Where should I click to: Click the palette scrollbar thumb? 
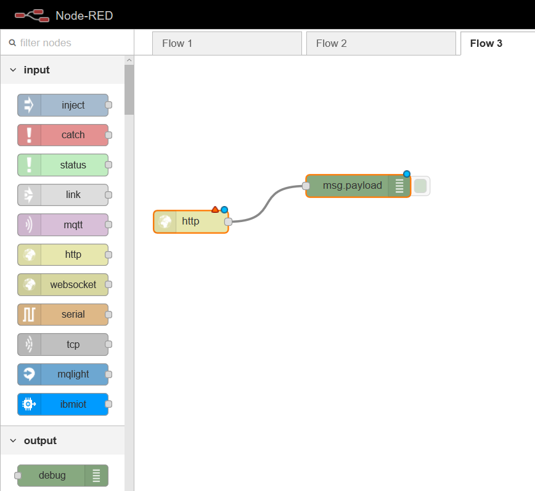click(129, 90)
